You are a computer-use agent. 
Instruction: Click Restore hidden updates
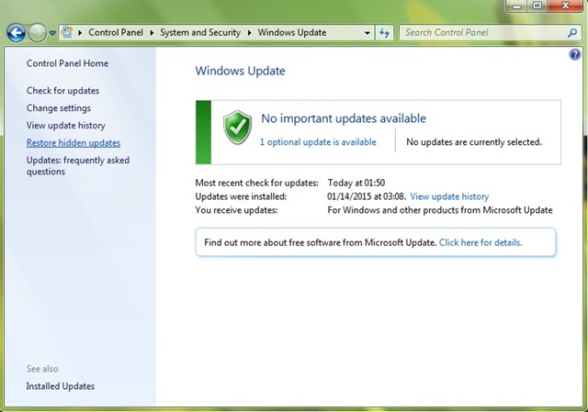(x=73, y=143)
